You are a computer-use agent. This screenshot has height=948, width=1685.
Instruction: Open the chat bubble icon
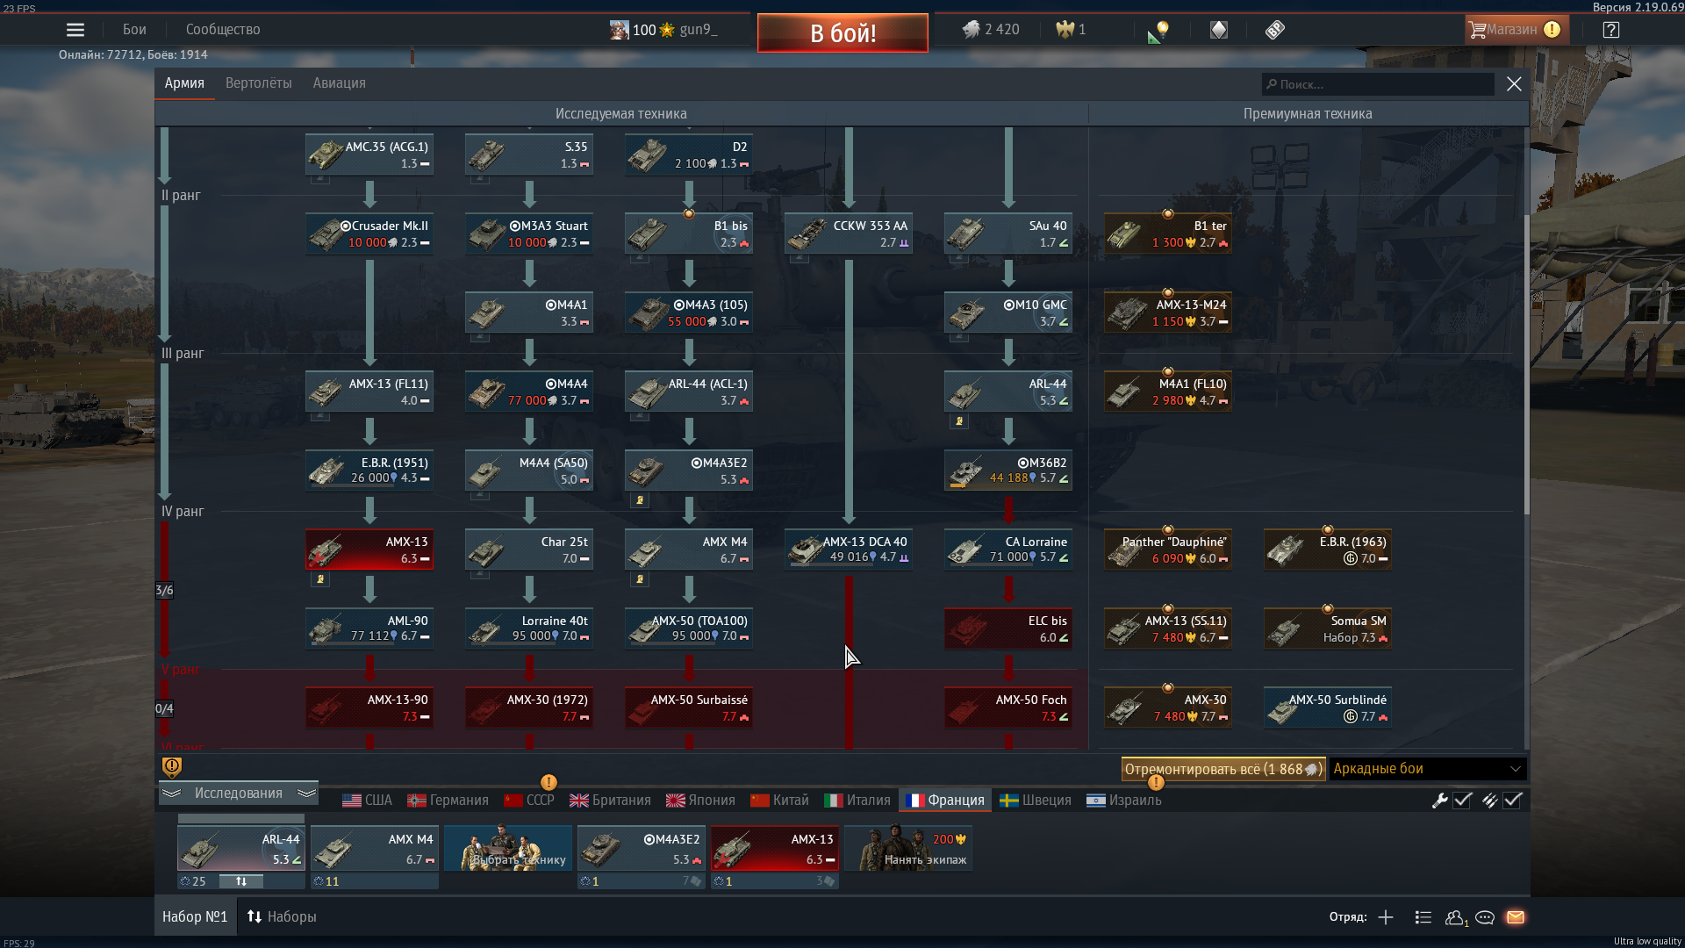pos(1485,917)
